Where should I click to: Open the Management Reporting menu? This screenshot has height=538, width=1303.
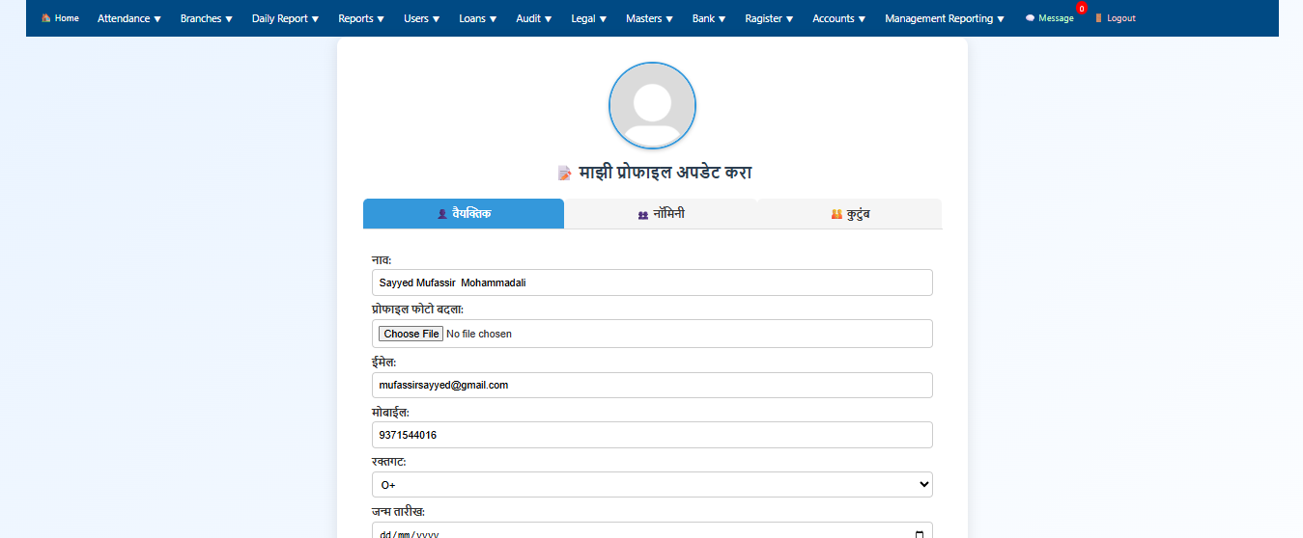pyautogui.click(x=944, y=18)
